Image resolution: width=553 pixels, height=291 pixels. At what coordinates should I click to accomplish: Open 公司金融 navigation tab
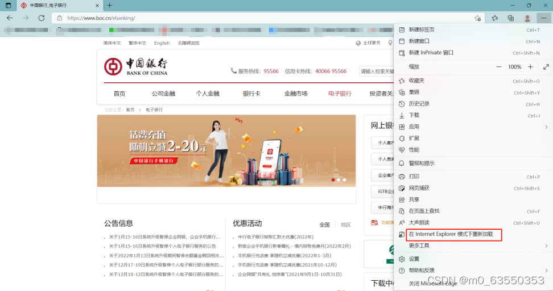pyautogui.click(x=163, y=94)
